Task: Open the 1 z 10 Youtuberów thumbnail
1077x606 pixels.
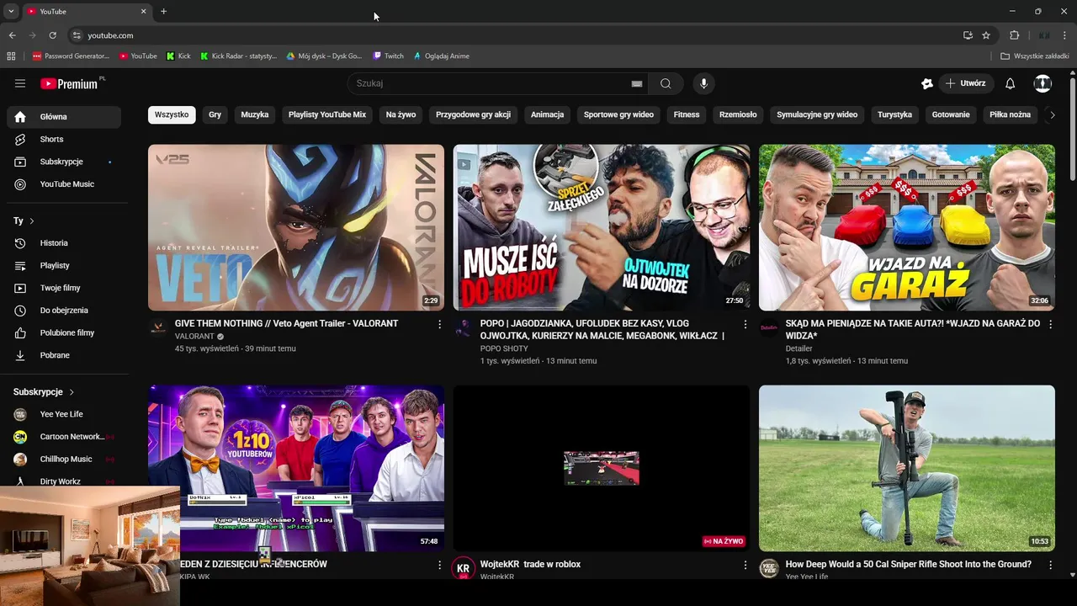Action: pos(296,468)
